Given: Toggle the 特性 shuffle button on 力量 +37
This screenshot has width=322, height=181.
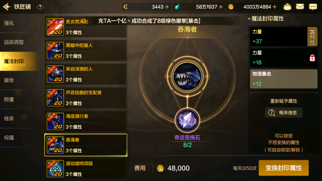Looking at the screenshot, I should [x=312, y=37].
